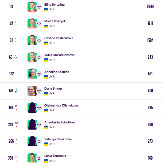The image size is (163, 165).
Task: Click Elina Svitolina's profile photo
Action: [32, 7]
